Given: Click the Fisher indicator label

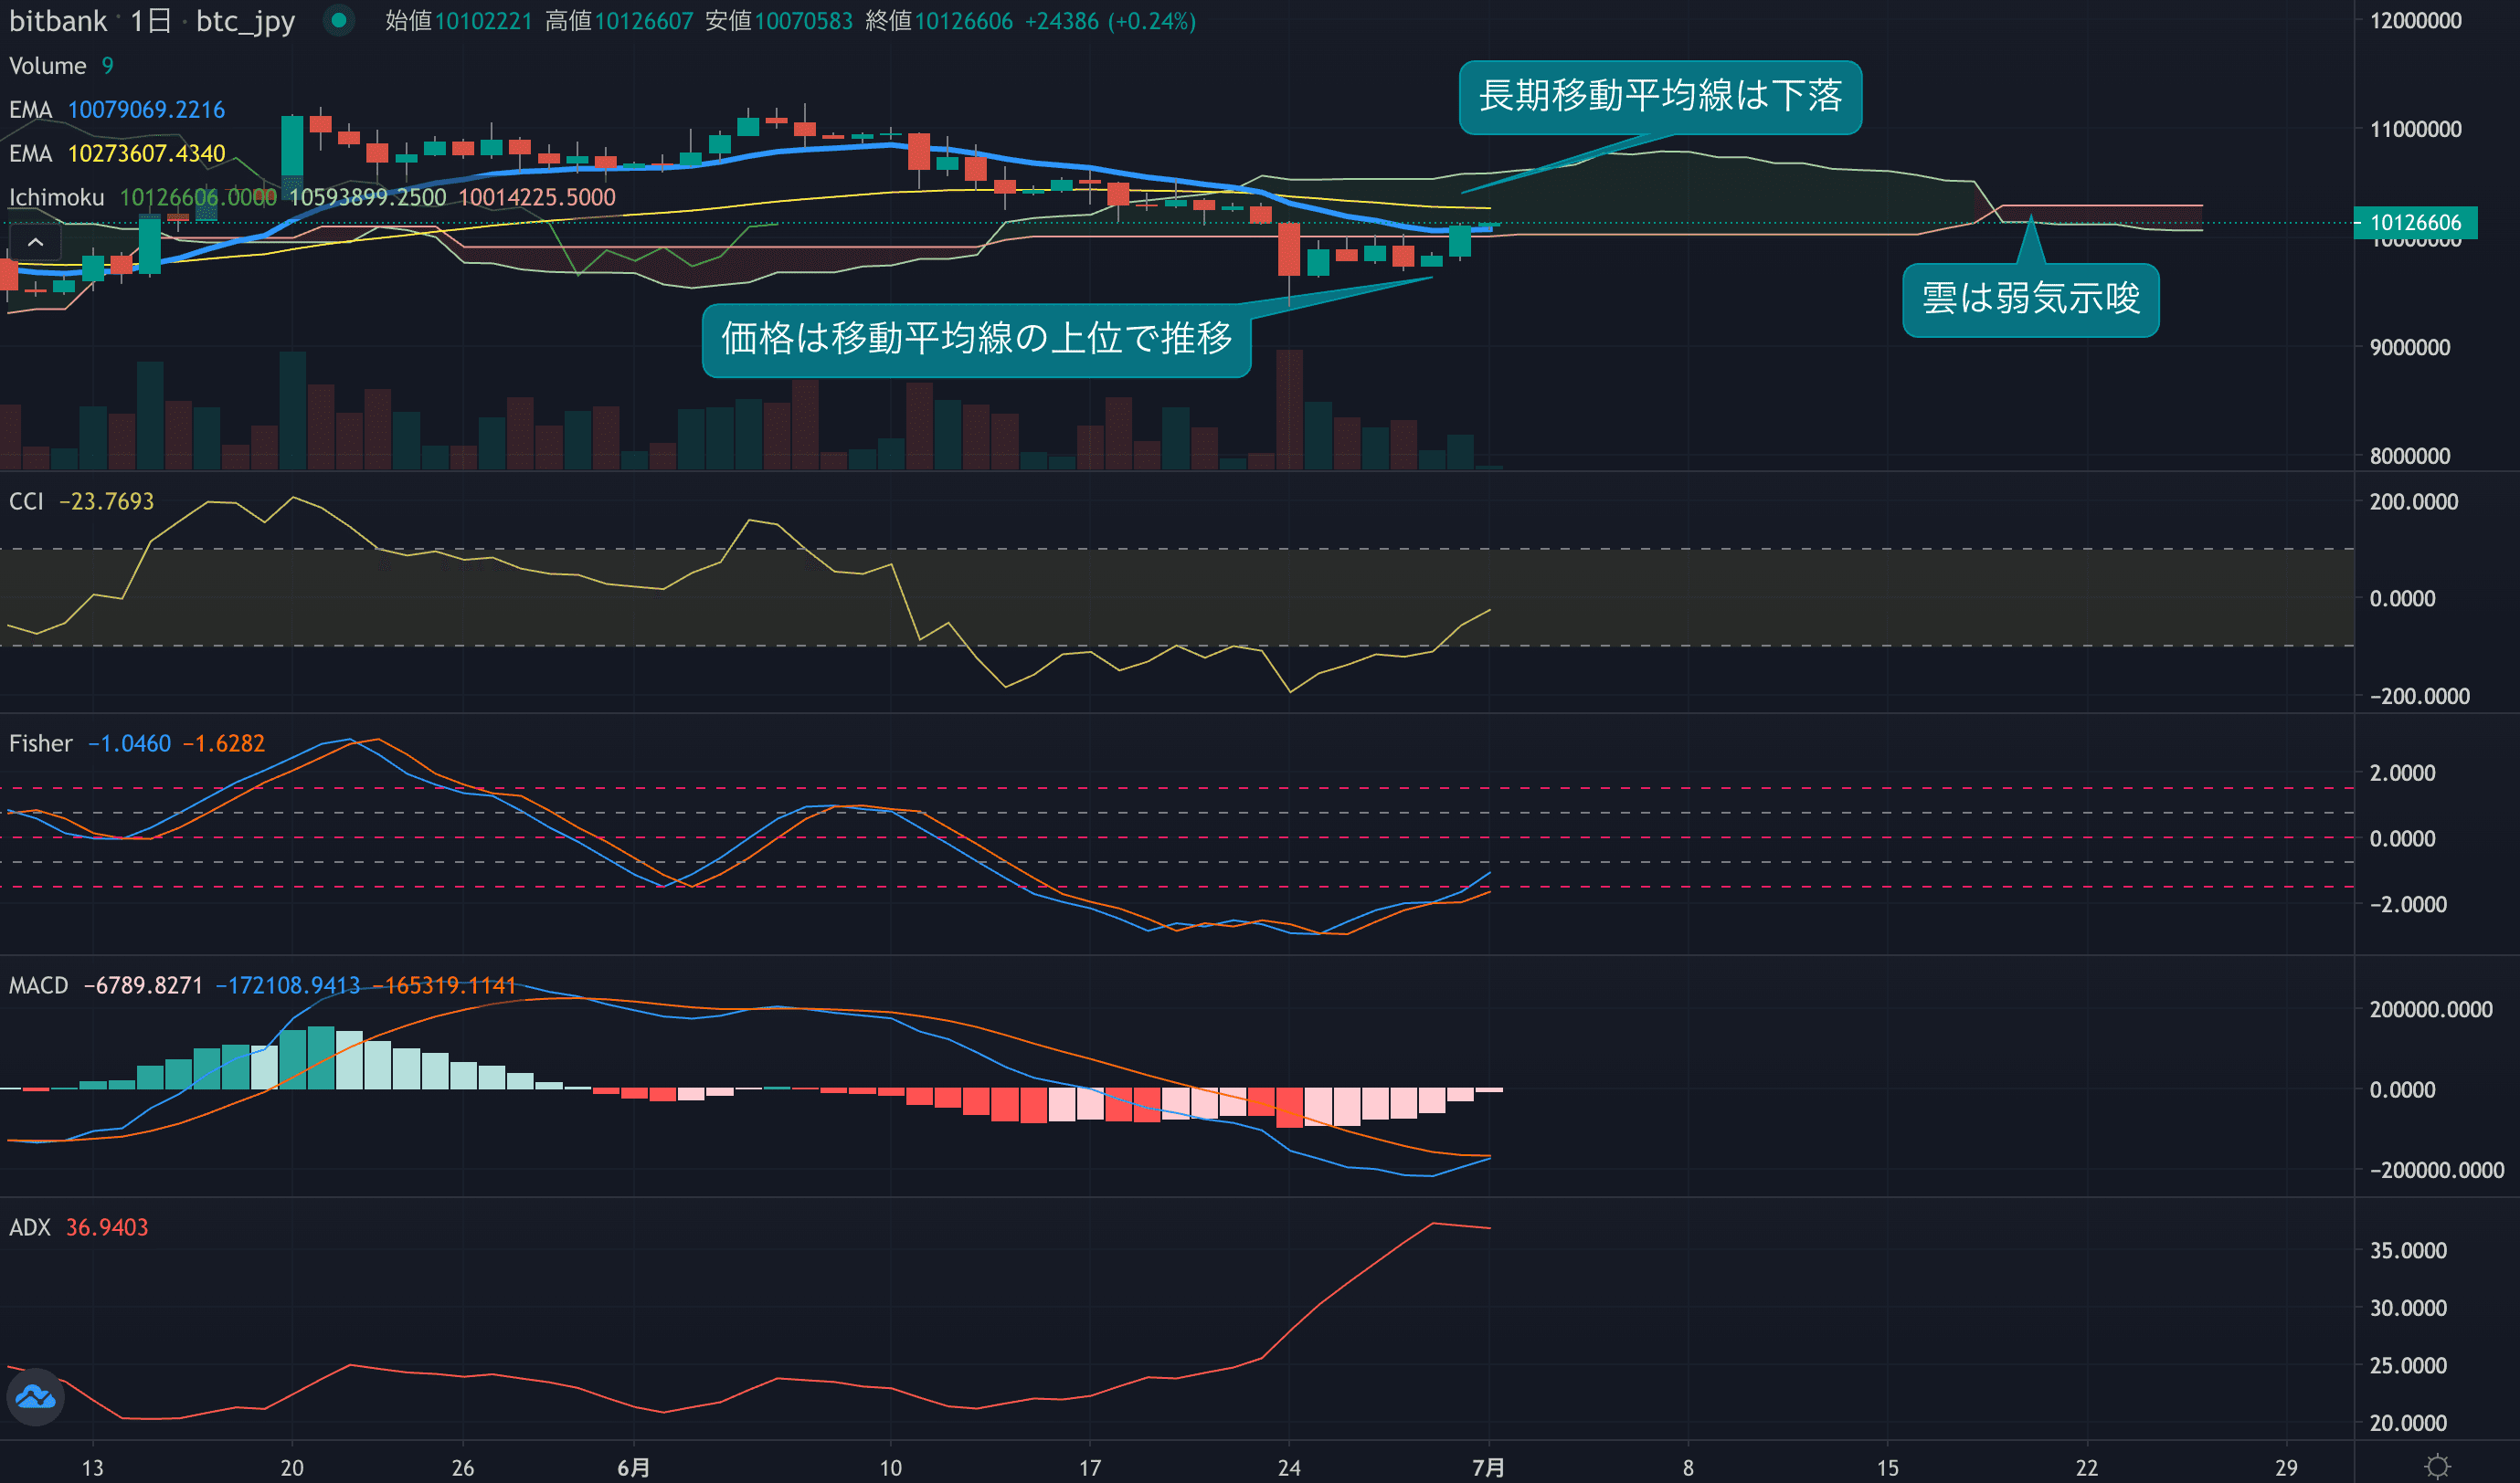Looking at the screenshot, I should (40, 743).
